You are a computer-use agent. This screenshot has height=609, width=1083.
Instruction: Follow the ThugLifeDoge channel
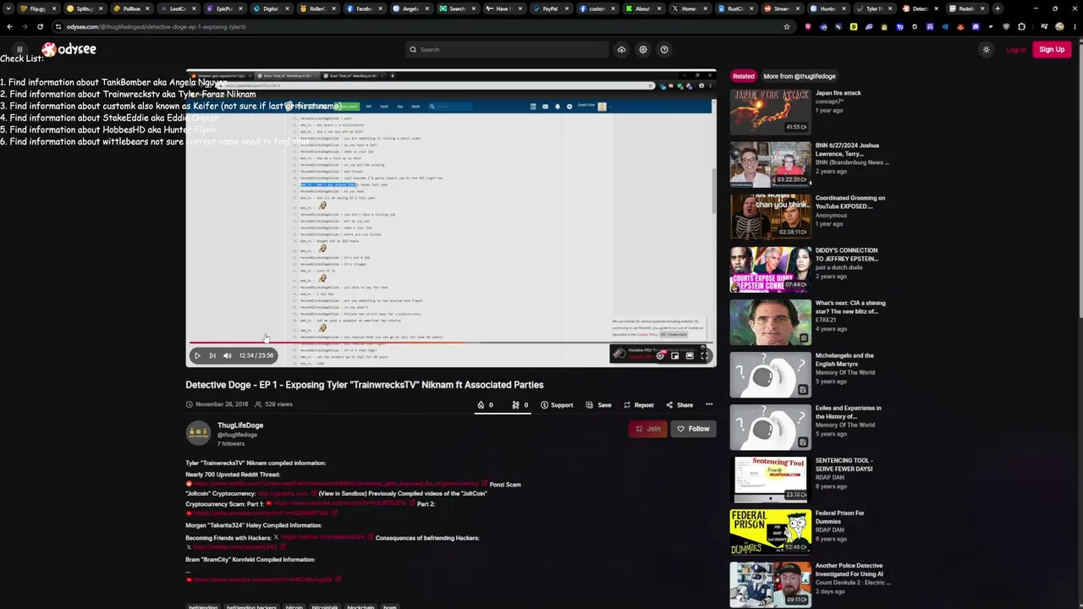click(x=693, y=429)
